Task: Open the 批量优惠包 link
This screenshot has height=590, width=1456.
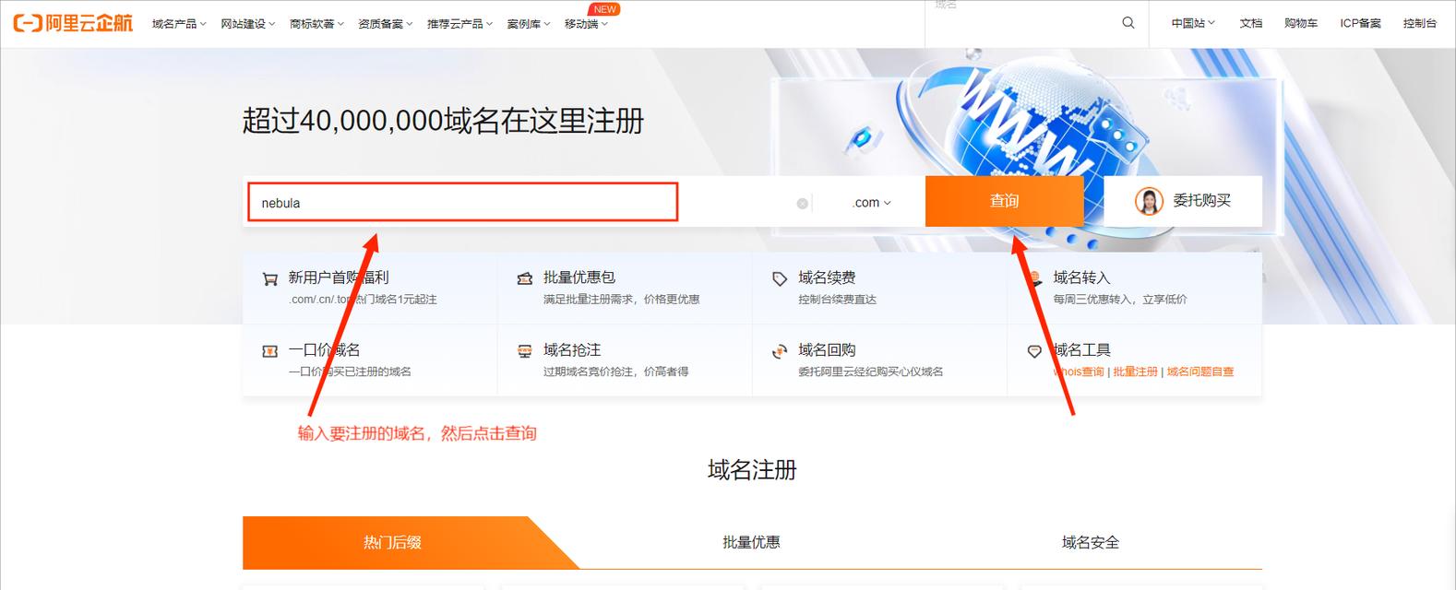Action: click(x=579, y=277)
